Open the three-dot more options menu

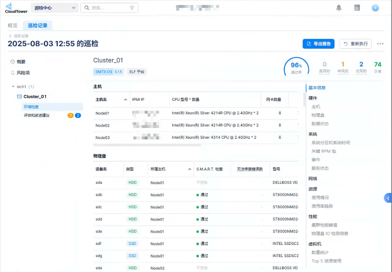pyautogui.click(x=380, y=44)
